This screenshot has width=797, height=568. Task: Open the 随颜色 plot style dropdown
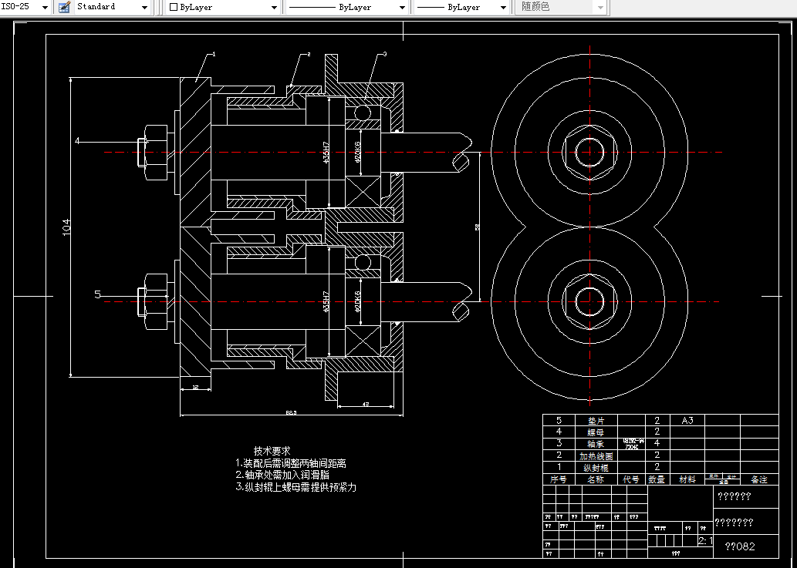coord(600,7)
